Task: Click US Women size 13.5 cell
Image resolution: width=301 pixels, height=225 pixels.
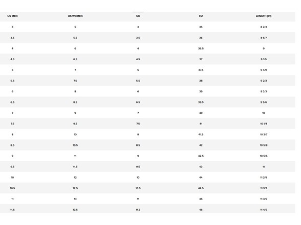Action: click(x=75, y=210)
